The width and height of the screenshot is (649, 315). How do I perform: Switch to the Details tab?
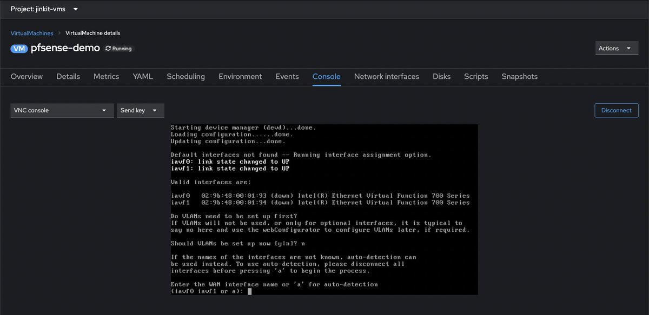pos(68,77)
